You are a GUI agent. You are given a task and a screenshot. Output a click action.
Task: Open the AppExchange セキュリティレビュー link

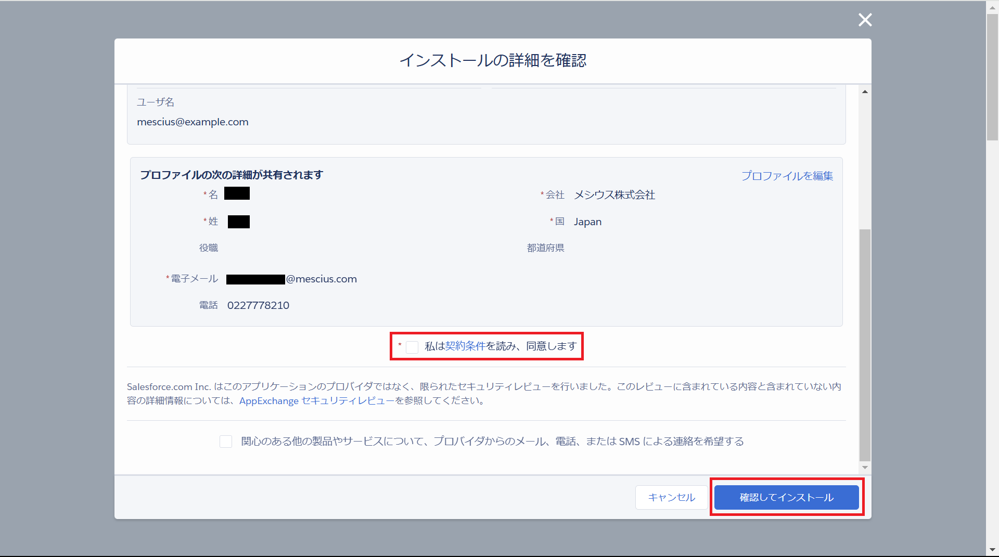(x=316, y=401)
